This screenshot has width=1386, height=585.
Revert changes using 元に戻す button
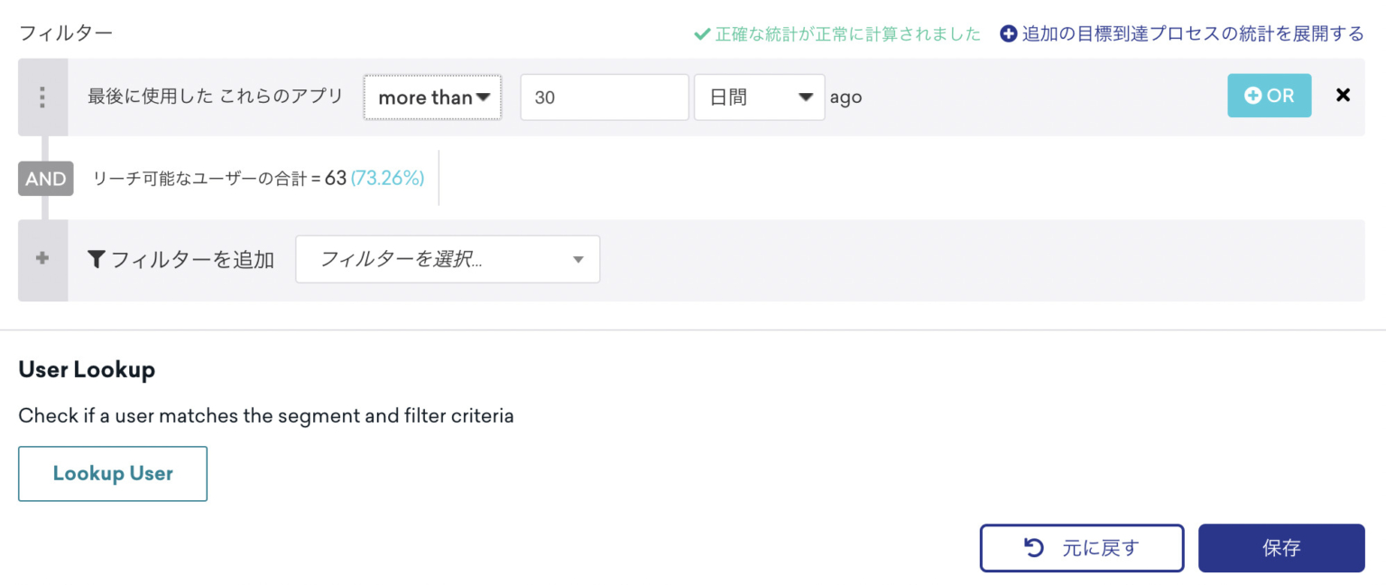[x=1082, y=547]
